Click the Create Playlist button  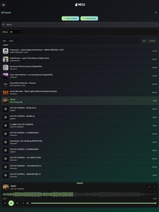point(89,19)
